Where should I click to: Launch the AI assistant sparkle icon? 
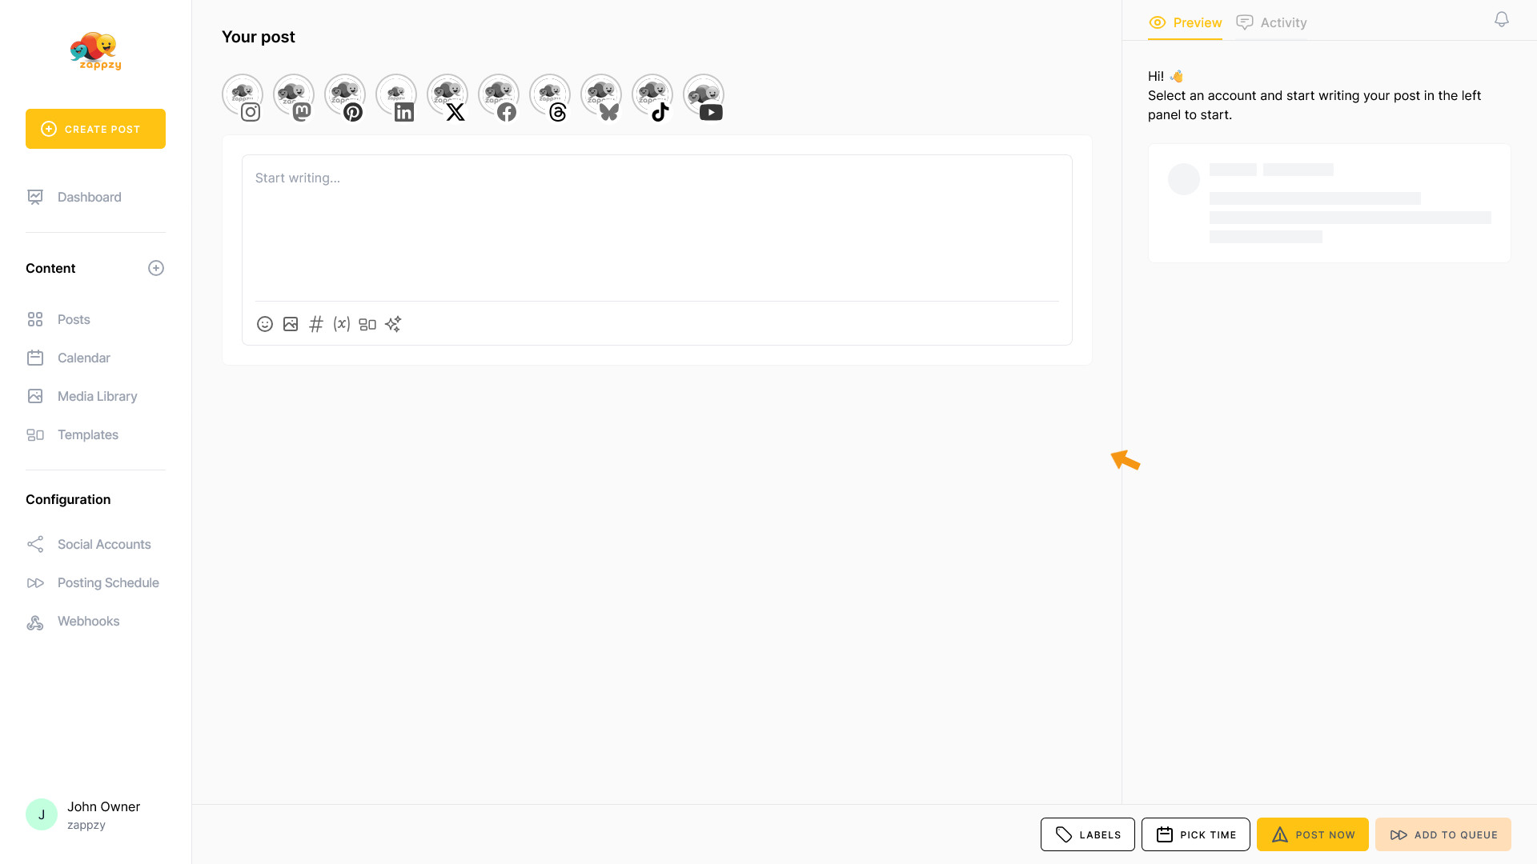tap(393, 324)
